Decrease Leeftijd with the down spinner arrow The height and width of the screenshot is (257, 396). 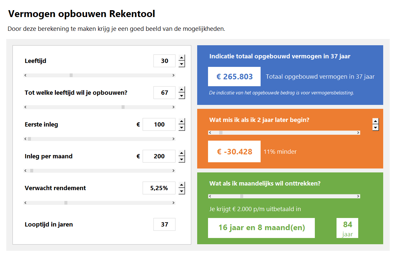[x=182, y=64]
